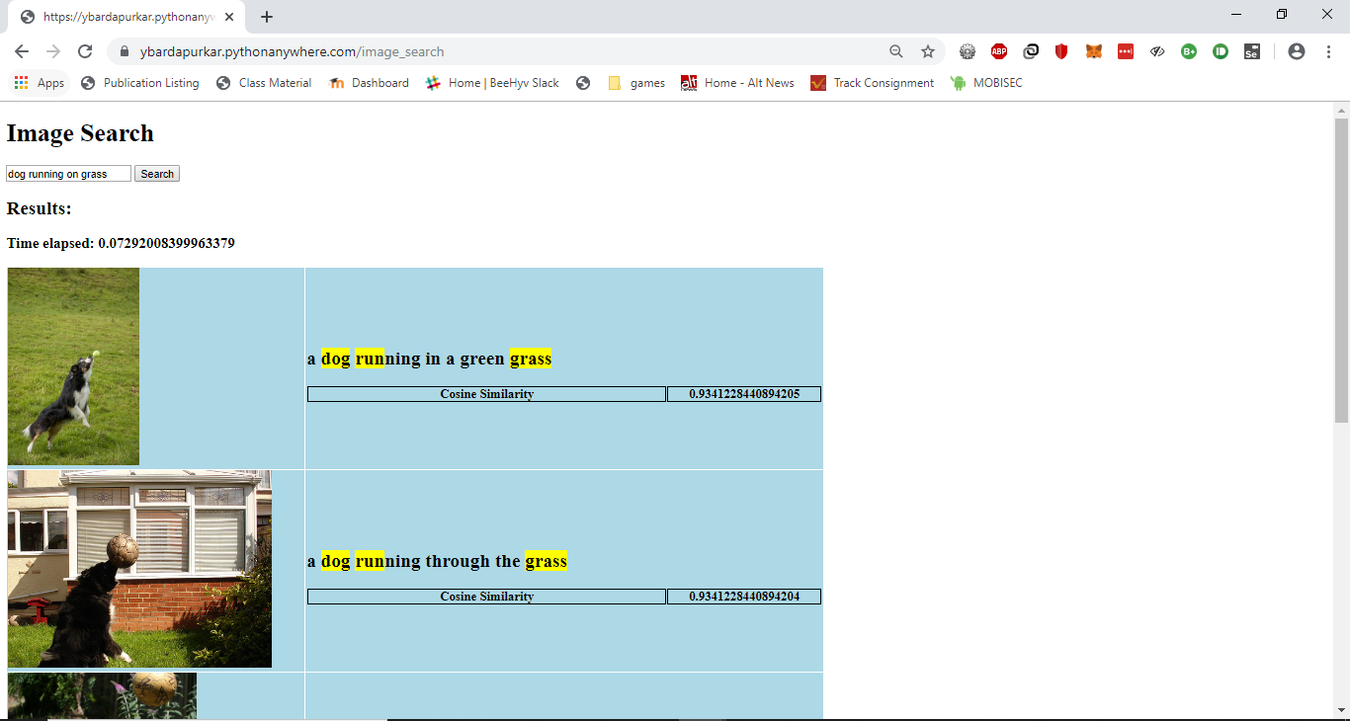Image resolution: width=1350 pixels, height=721 pixels.
Task: Open the games bookmarks folder
Action: [x=635, y=83]
